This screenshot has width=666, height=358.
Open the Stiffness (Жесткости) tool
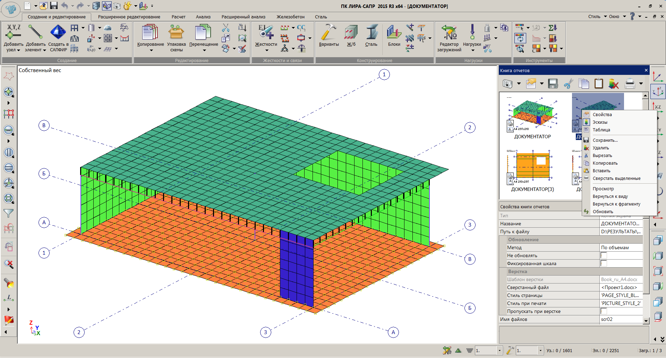266,33
